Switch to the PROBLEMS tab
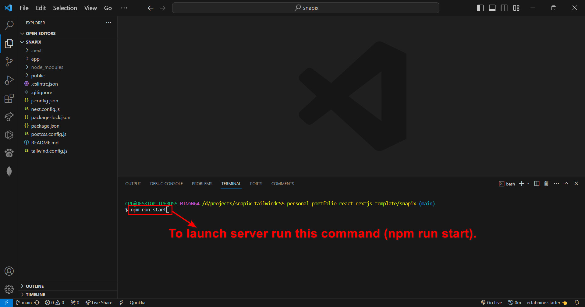Image resolution: width=585 pixels, height=307 pixels. (x=202, y=184)
